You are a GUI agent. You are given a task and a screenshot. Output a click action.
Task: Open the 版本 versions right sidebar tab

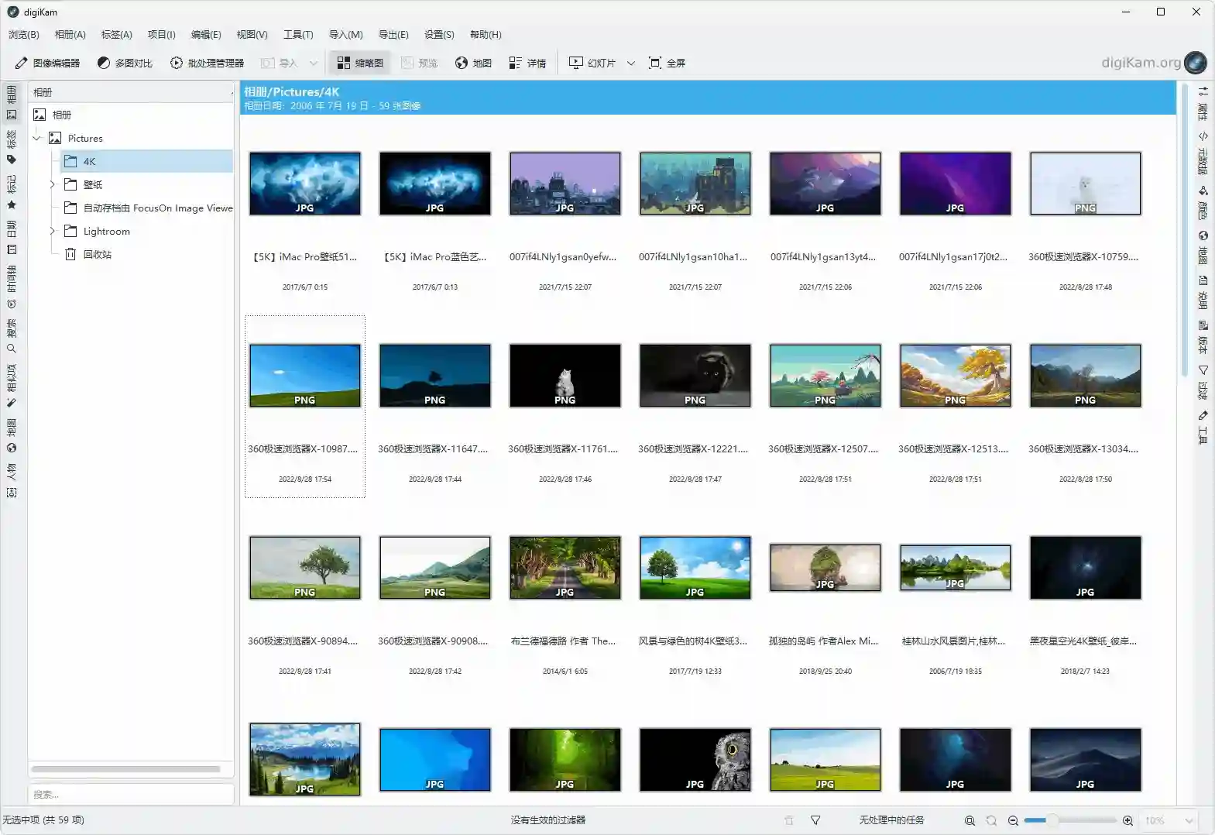[x=1203, y=338]
